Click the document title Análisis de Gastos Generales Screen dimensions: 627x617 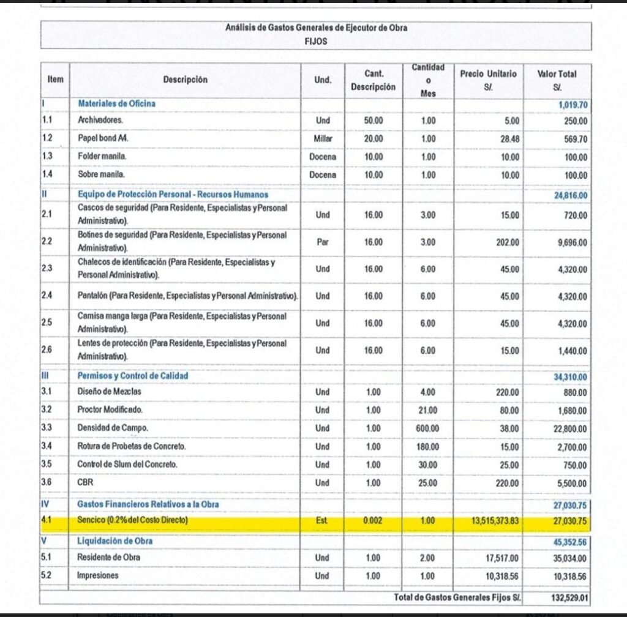(x=316, y=28)
